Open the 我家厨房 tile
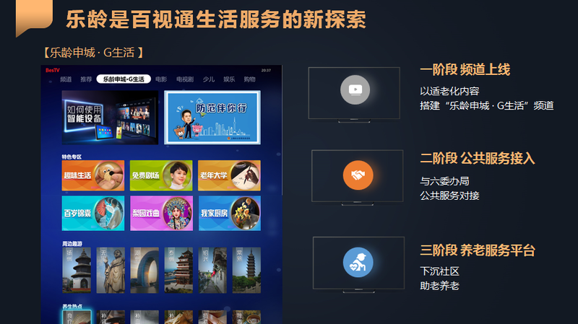The image size is (578, 324). (x=230, y=213)
